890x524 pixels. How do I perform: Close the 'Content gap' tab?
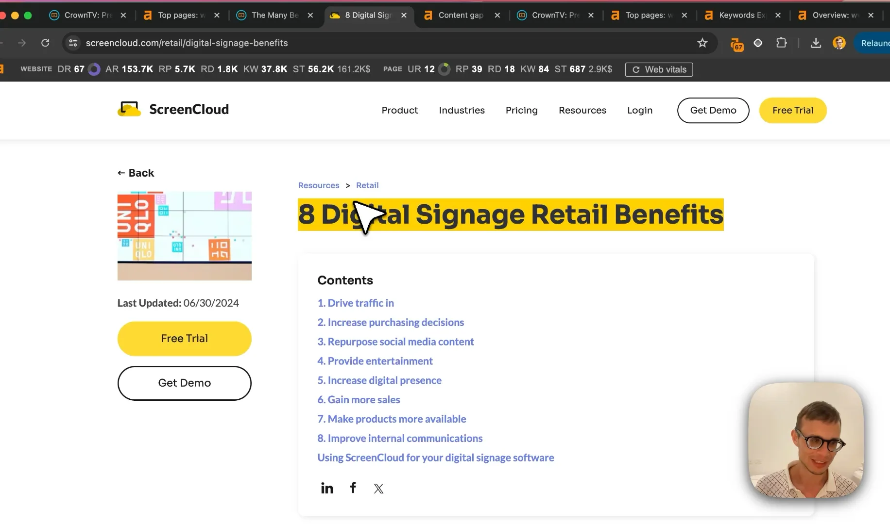tap(497, 15)
